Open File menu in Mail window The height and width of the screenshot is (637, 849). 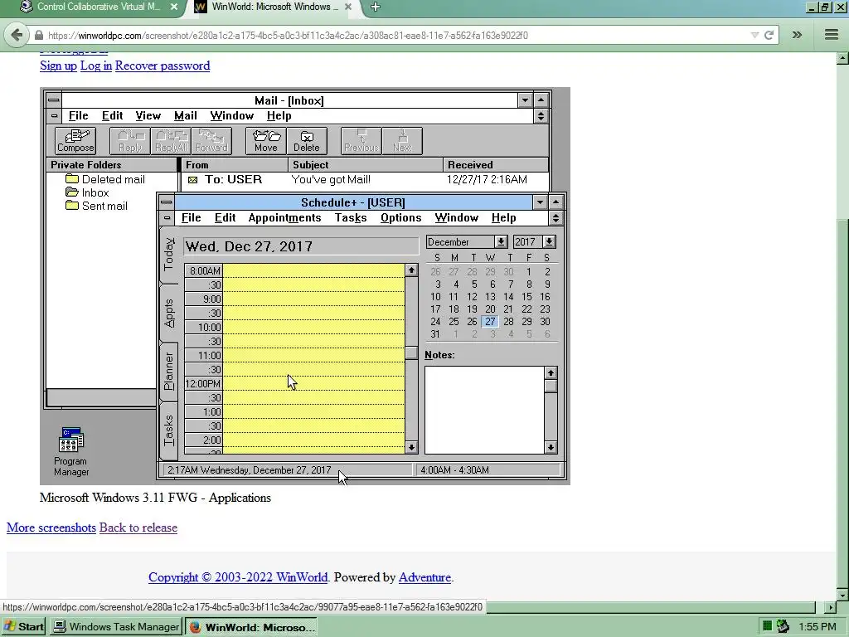[78, 115]
